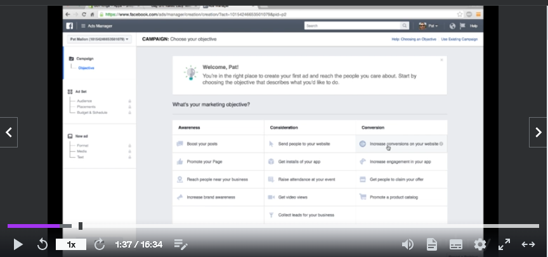Rewind the video with back arrow

pyautogui.click(x=42, y=244)
